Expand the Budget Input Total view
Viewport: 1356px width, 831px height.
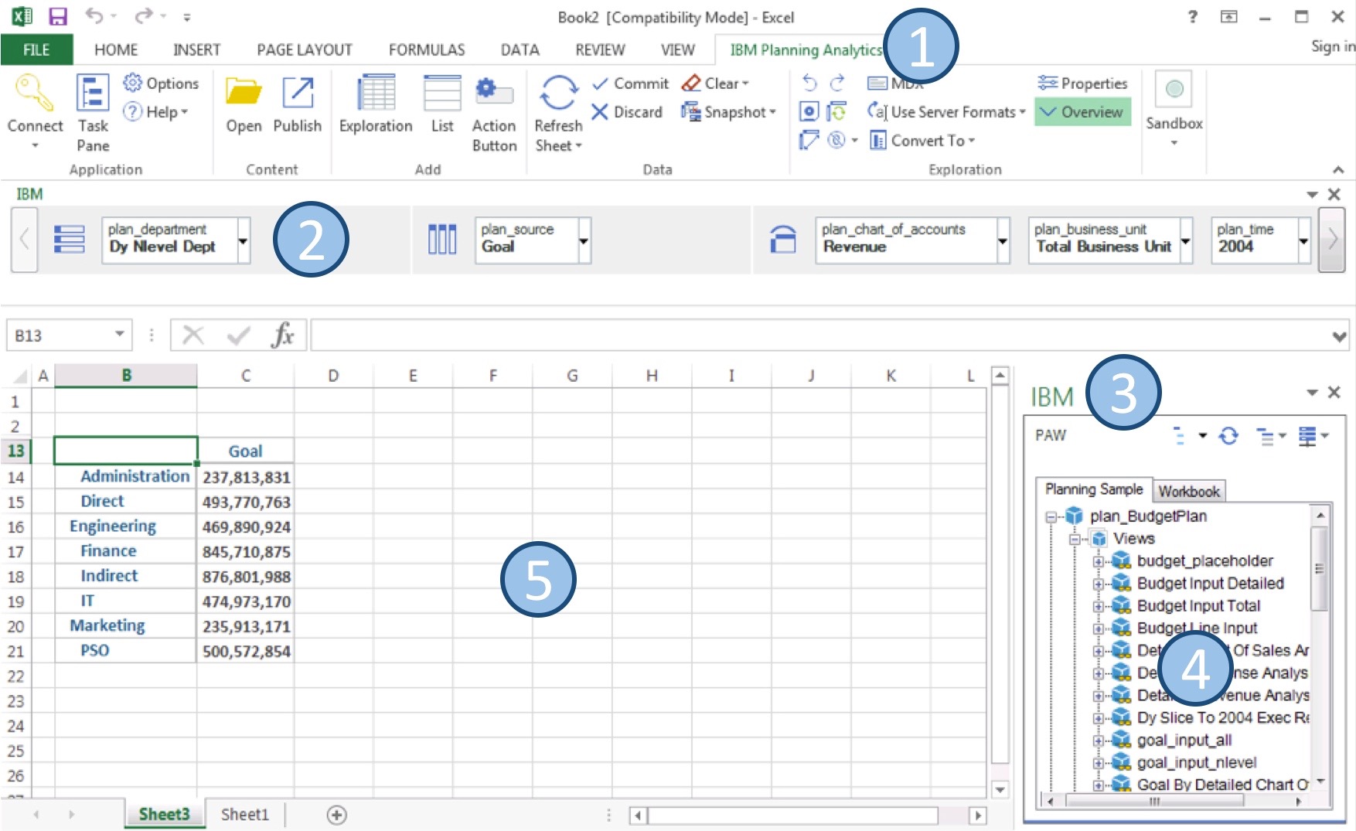(1098, 606)
